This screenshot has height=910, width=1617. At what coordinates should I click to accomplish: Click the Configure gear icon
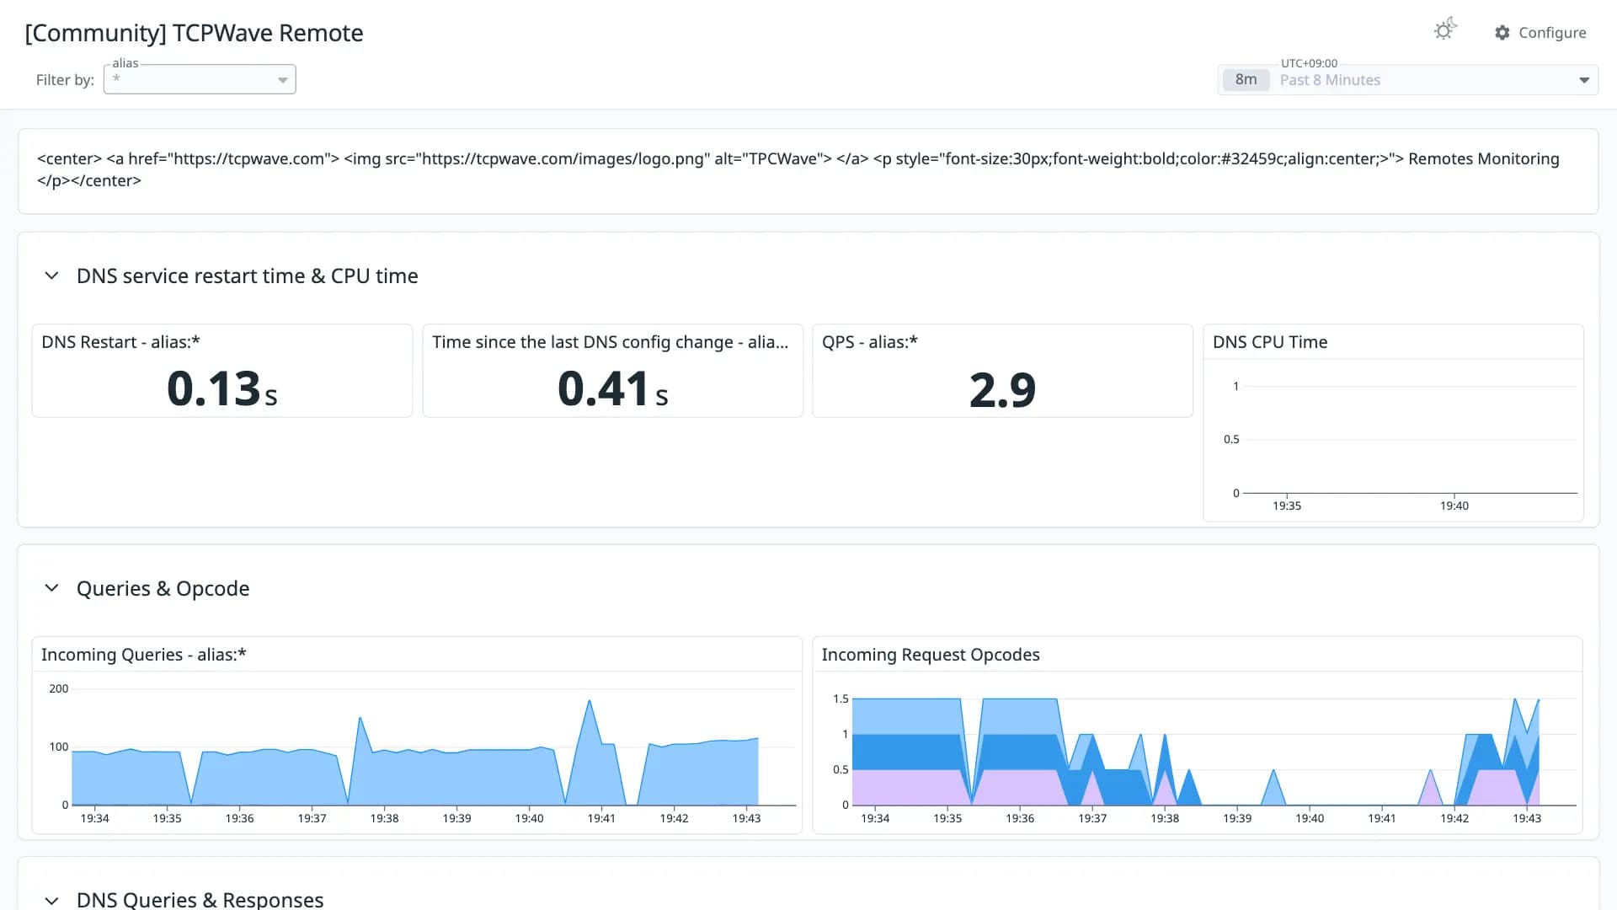pyautogui.click(x=1502, y=33)
